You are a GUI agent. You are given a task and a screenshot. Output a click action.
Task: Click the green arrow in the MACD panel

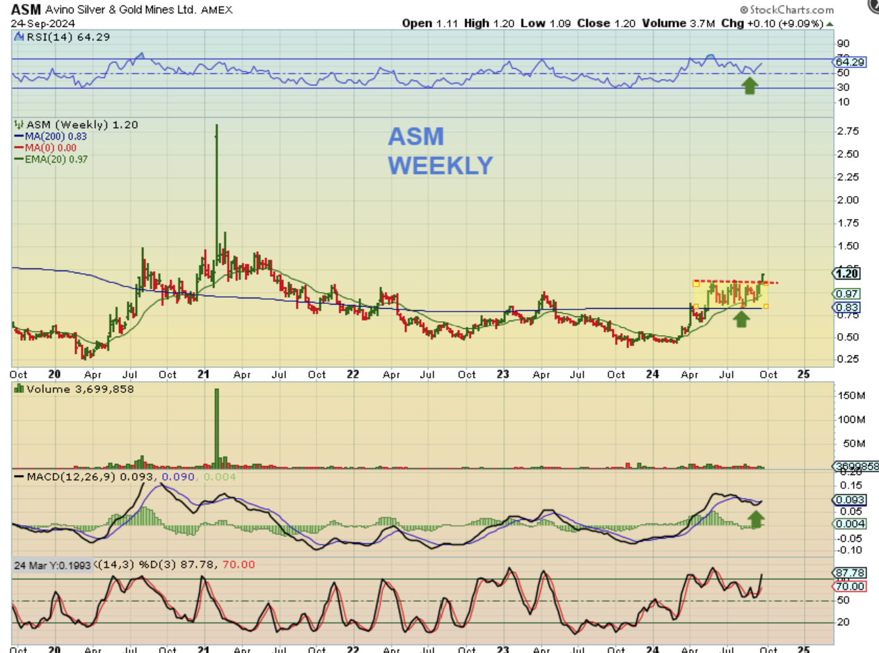coord(756,518)
